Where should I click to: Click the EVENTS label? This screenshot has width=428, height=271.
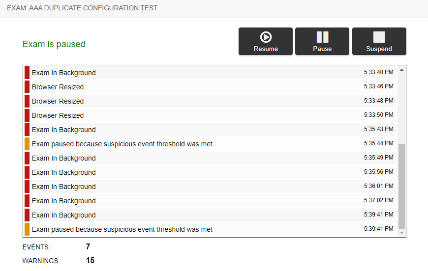tap(36, 247)
